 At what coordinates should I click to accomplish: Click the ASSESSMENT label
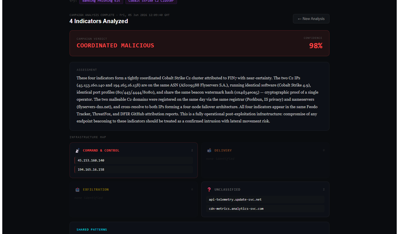[87, 70]
